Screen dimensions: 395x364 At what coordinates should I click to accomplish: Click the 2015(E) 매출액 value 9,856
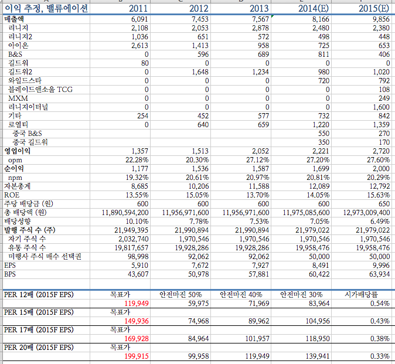click(x=381, y=19)
